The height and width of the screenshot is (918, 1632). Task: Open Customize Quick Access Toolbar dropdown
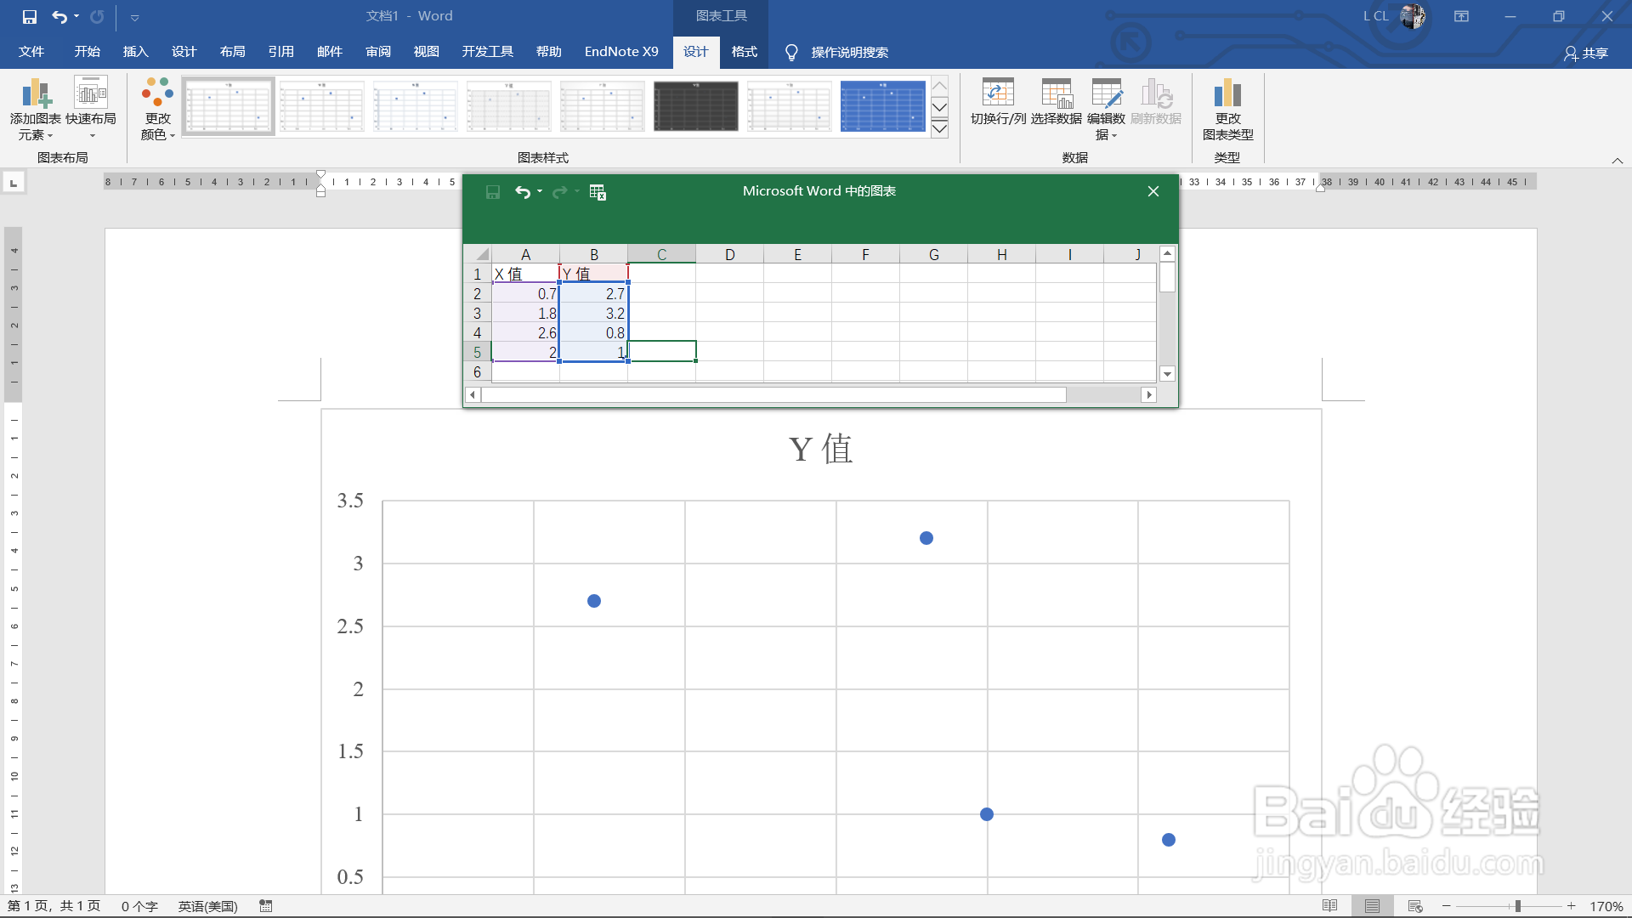pos(134,17)
